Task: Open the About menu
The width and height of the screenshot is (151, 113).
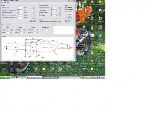Action: [x=9, y=3]
